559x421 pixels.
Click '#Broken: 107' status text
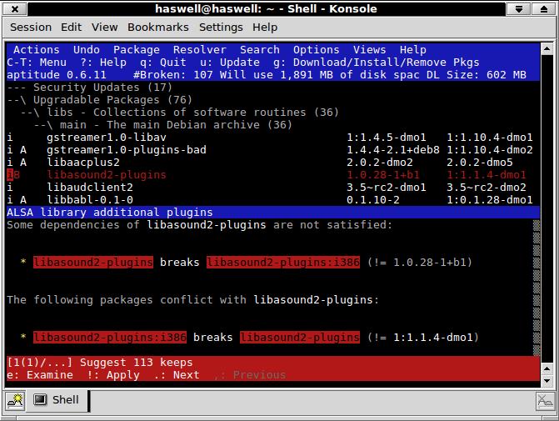pyautogui.click(x=173, y=75)
